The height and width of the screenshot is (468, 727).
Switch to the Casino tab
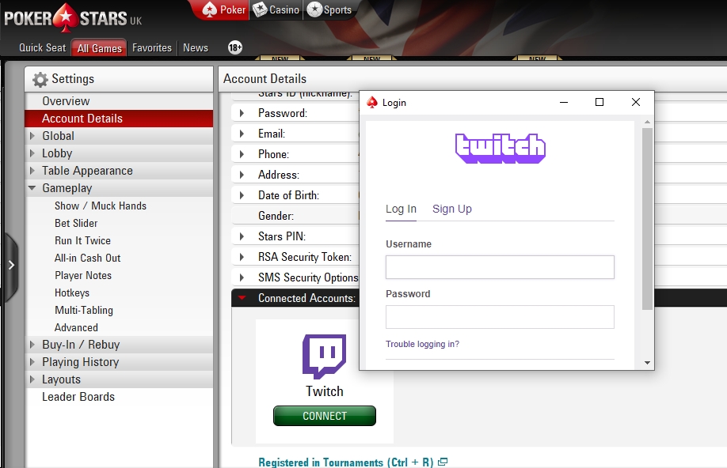pos(276,9)
